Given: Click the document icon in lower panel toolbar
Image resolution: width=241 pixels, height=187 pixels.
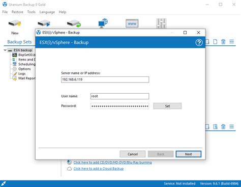Looking at the screenshot, I should pos(215,126).
